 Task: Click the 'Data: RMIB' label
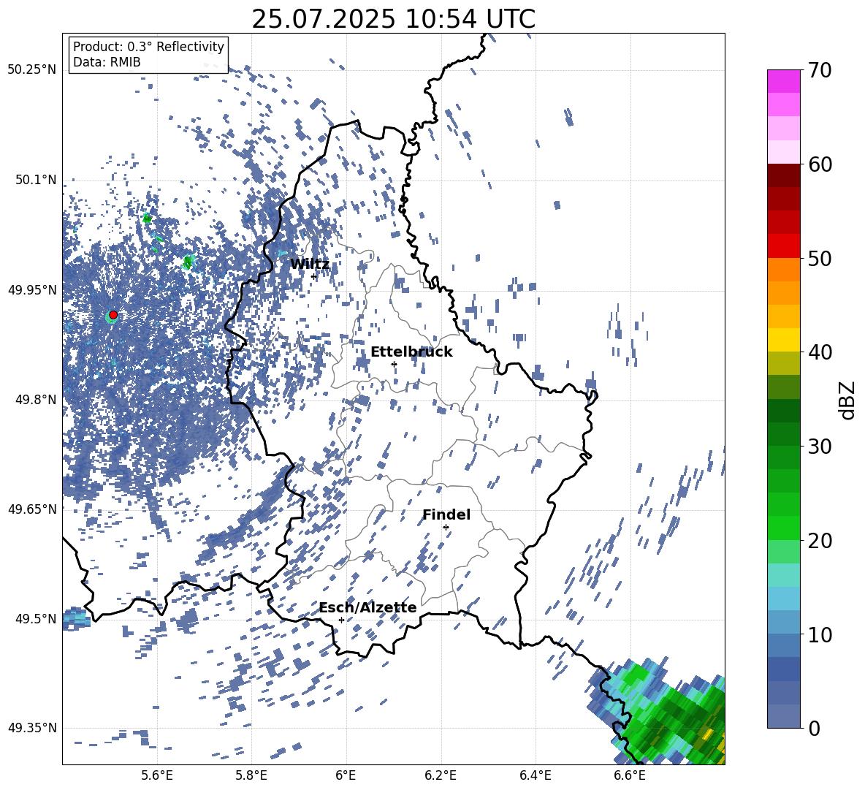(107, 62)
